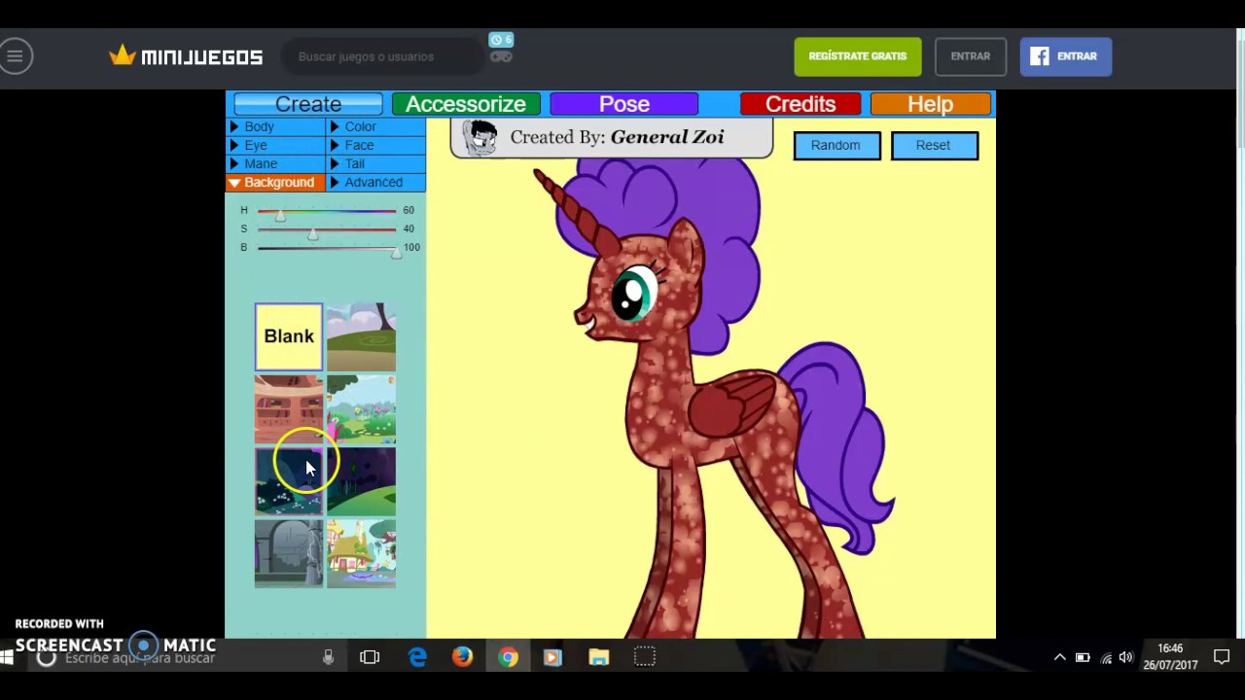Switch to Chrome in the taskbar

(508, 658)
